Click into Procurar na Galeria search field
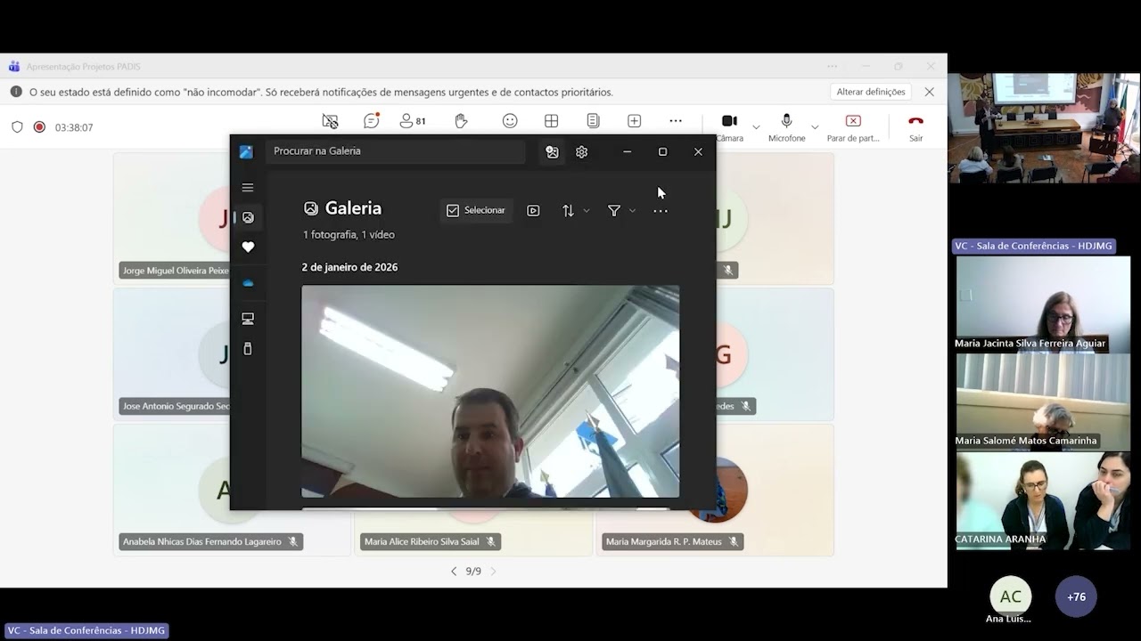This screenshot has width=1141, height=641. 396,151
